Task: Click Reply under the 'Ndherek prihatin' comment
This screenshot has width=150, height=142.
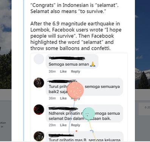Action: (x=75, y=125)
